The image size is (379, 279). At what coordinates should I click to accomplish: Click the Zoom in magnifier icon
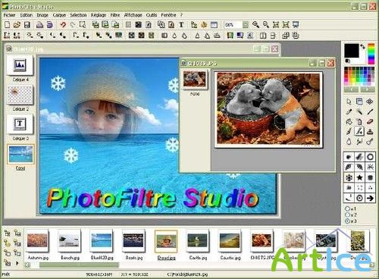coord(255,24)
